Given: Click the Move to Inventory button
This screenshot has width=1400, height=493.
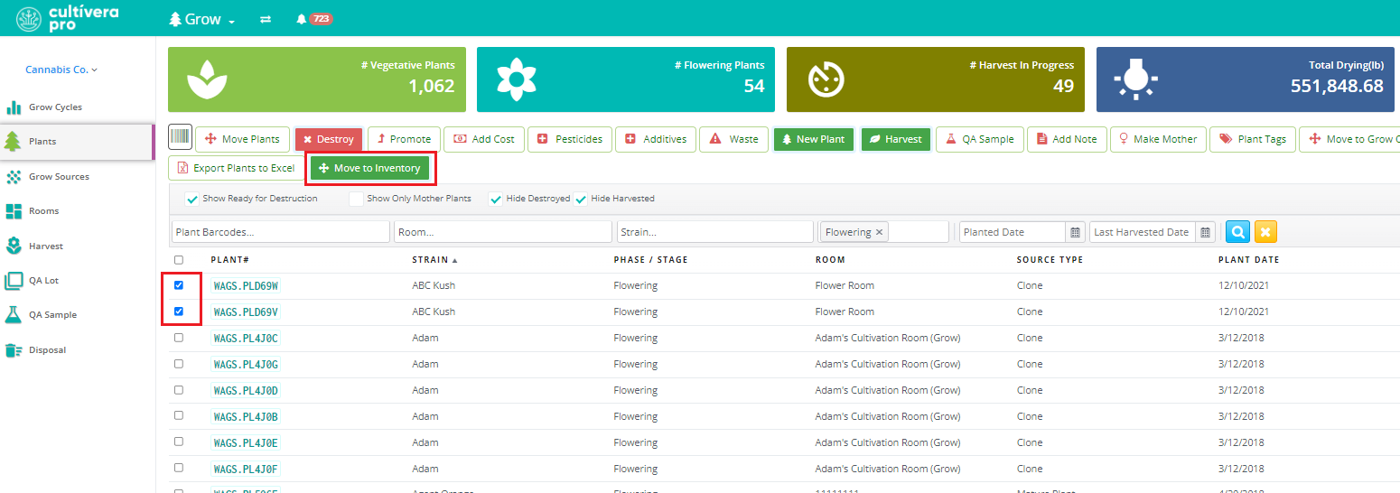Looking at the screenshot, I should (369, 168).
